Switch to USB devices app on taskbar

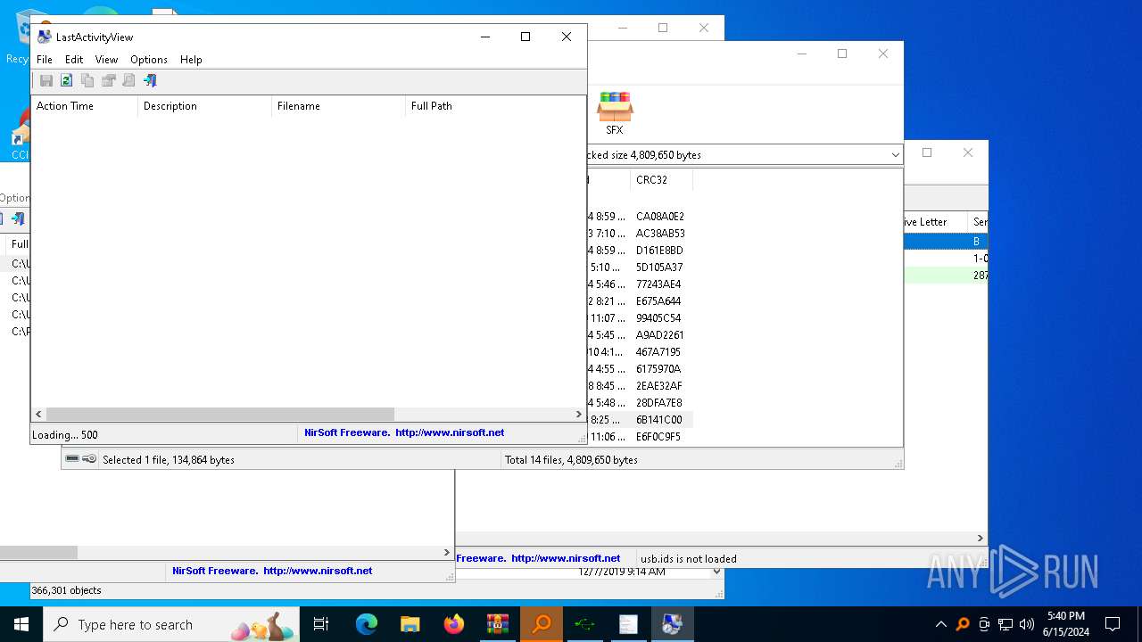585,624
